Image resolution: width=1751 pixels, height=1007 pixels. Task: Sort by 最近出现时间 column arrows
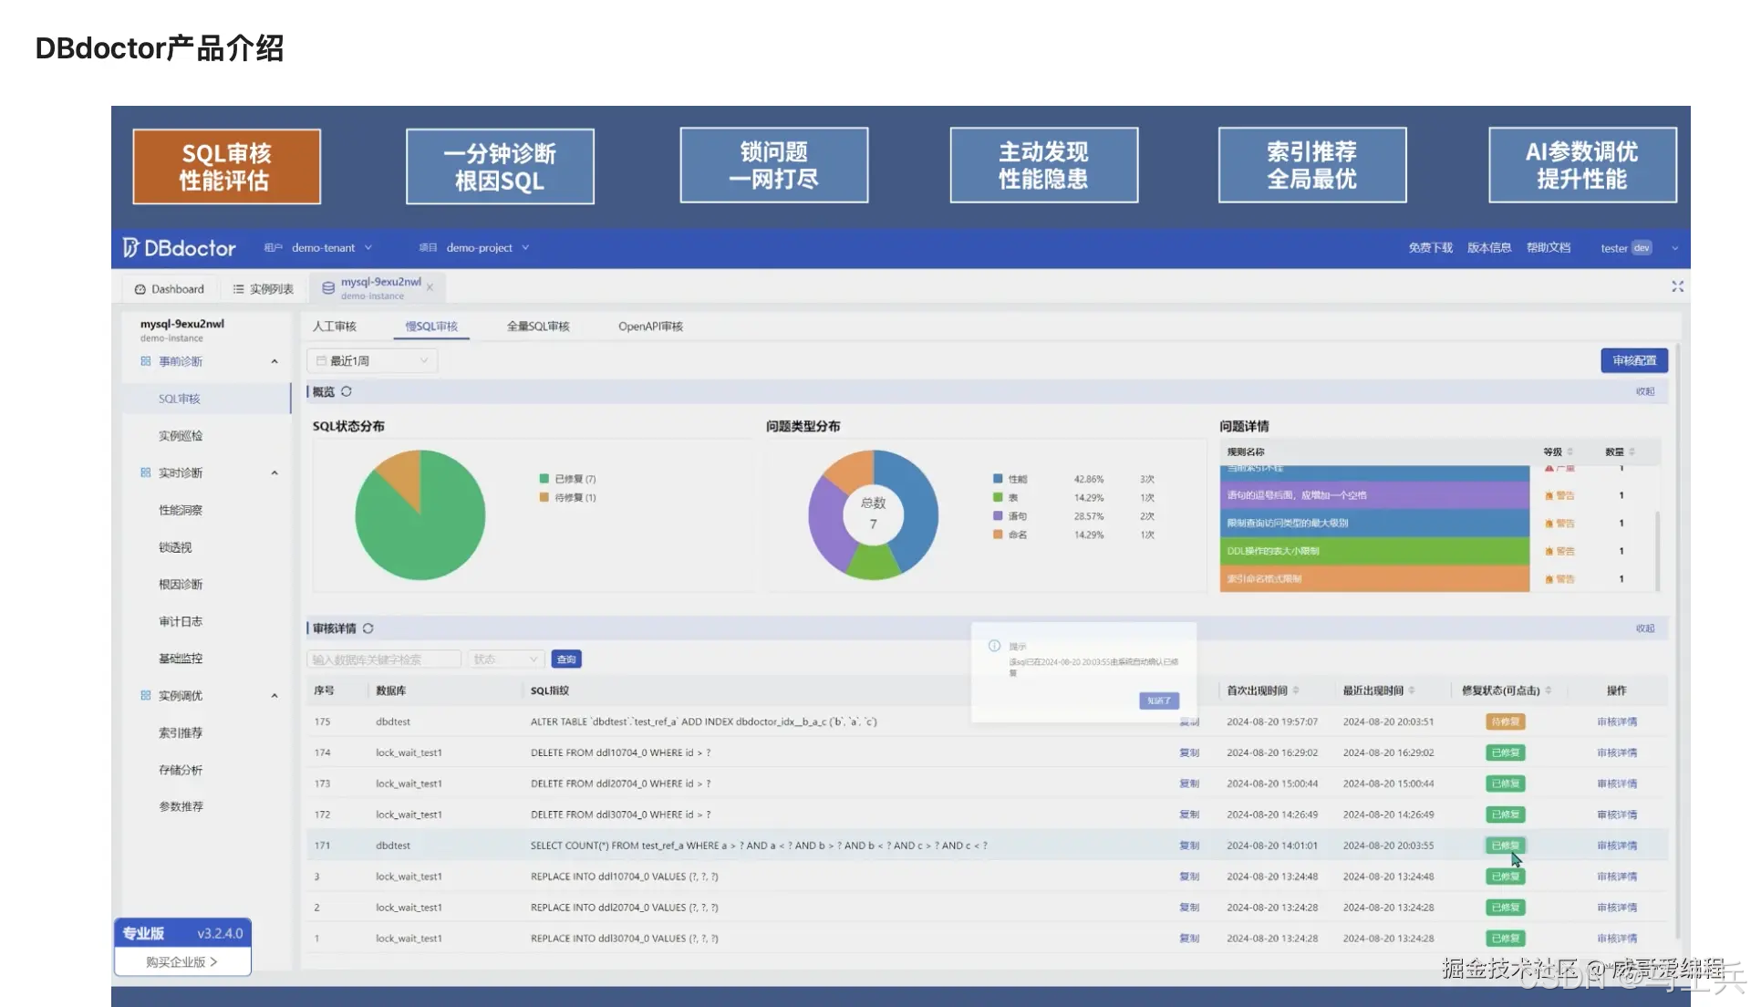click(1412, 690)
